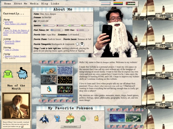Click the 'Currently...' sidebar heading
173x129 pixels.
(x=13, y=13)
